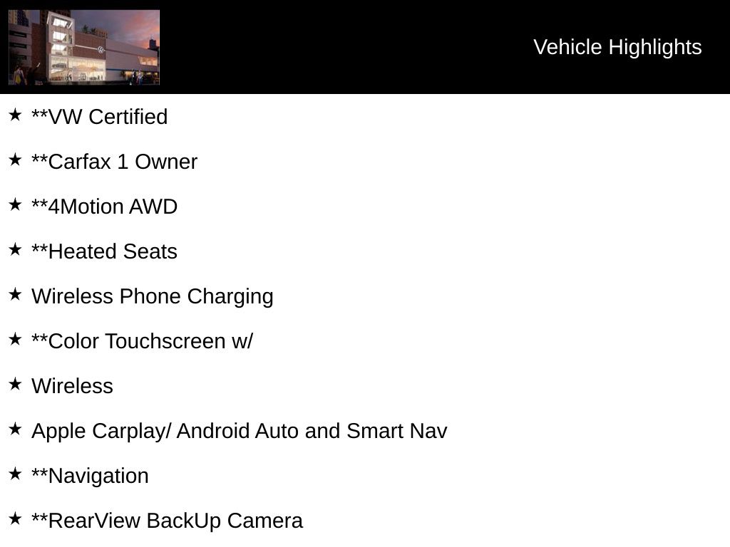
Task: Click the star bullet beside Carfax 1 Owner
Action: (15, 160)
